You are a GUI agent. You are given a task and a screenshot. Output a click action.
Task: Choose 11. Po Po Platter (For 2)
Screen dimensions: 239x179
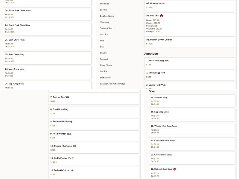click(94, 160)
